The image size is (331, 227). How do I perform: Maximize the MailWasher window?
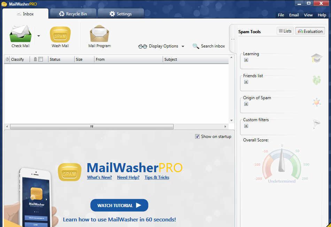pyautogui.click(x=309, y=3)
